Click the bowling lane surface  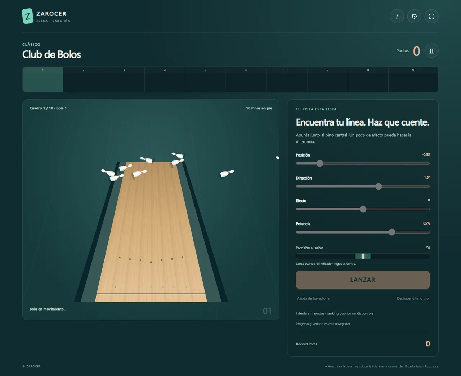(x=151, y=232)
